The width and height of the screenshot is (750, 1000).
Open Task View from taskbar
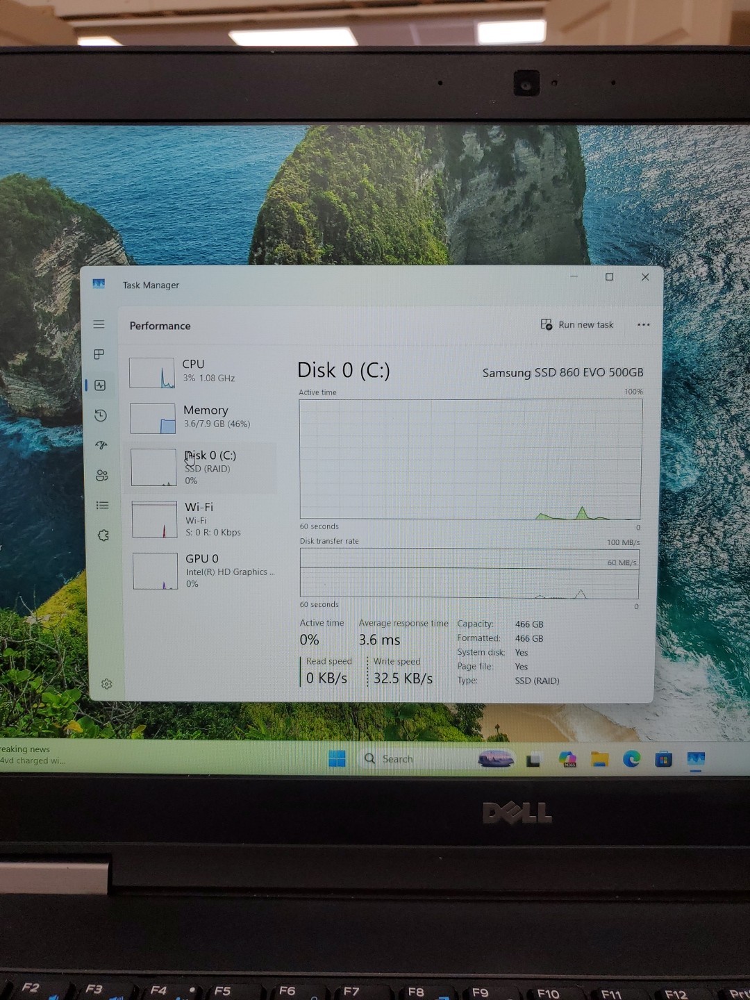[x=533, y=760]
